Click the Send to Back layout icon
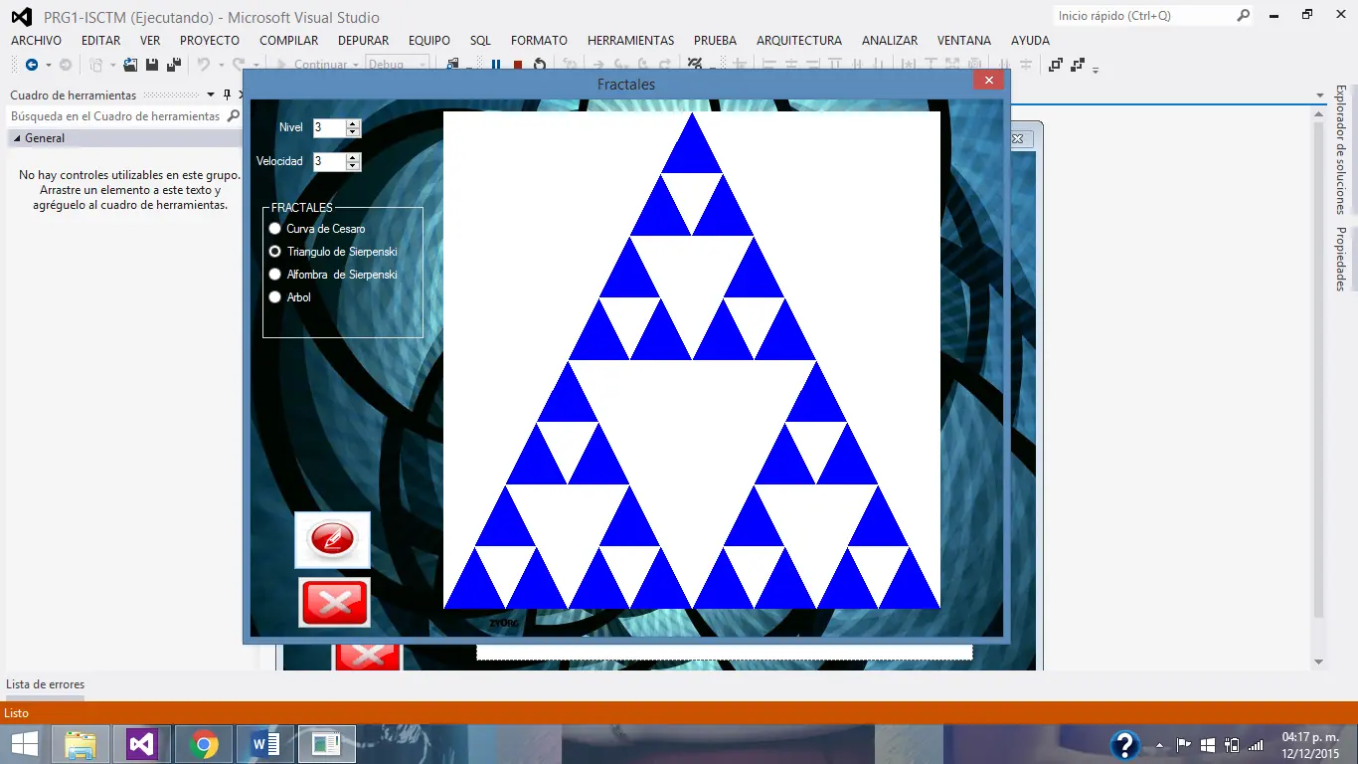The image size is (1358, 764). click(x=1077, y=65)
